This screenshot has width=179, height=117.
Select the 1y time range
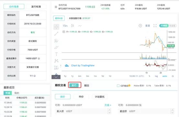pos(73,76)
